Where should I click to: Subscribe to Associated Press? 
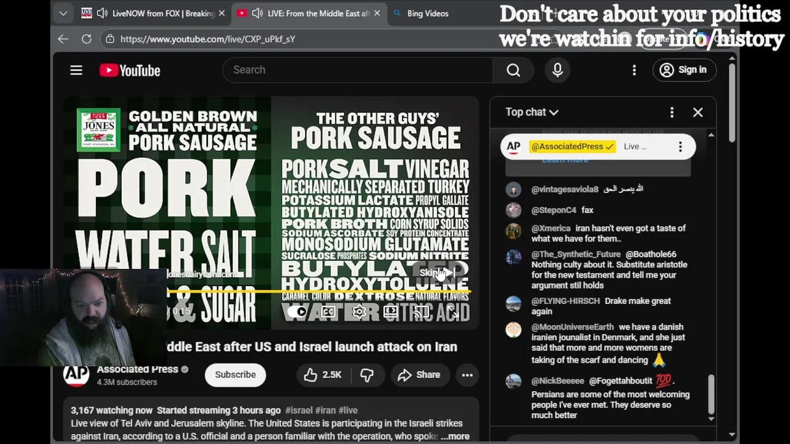pos(235,374)
